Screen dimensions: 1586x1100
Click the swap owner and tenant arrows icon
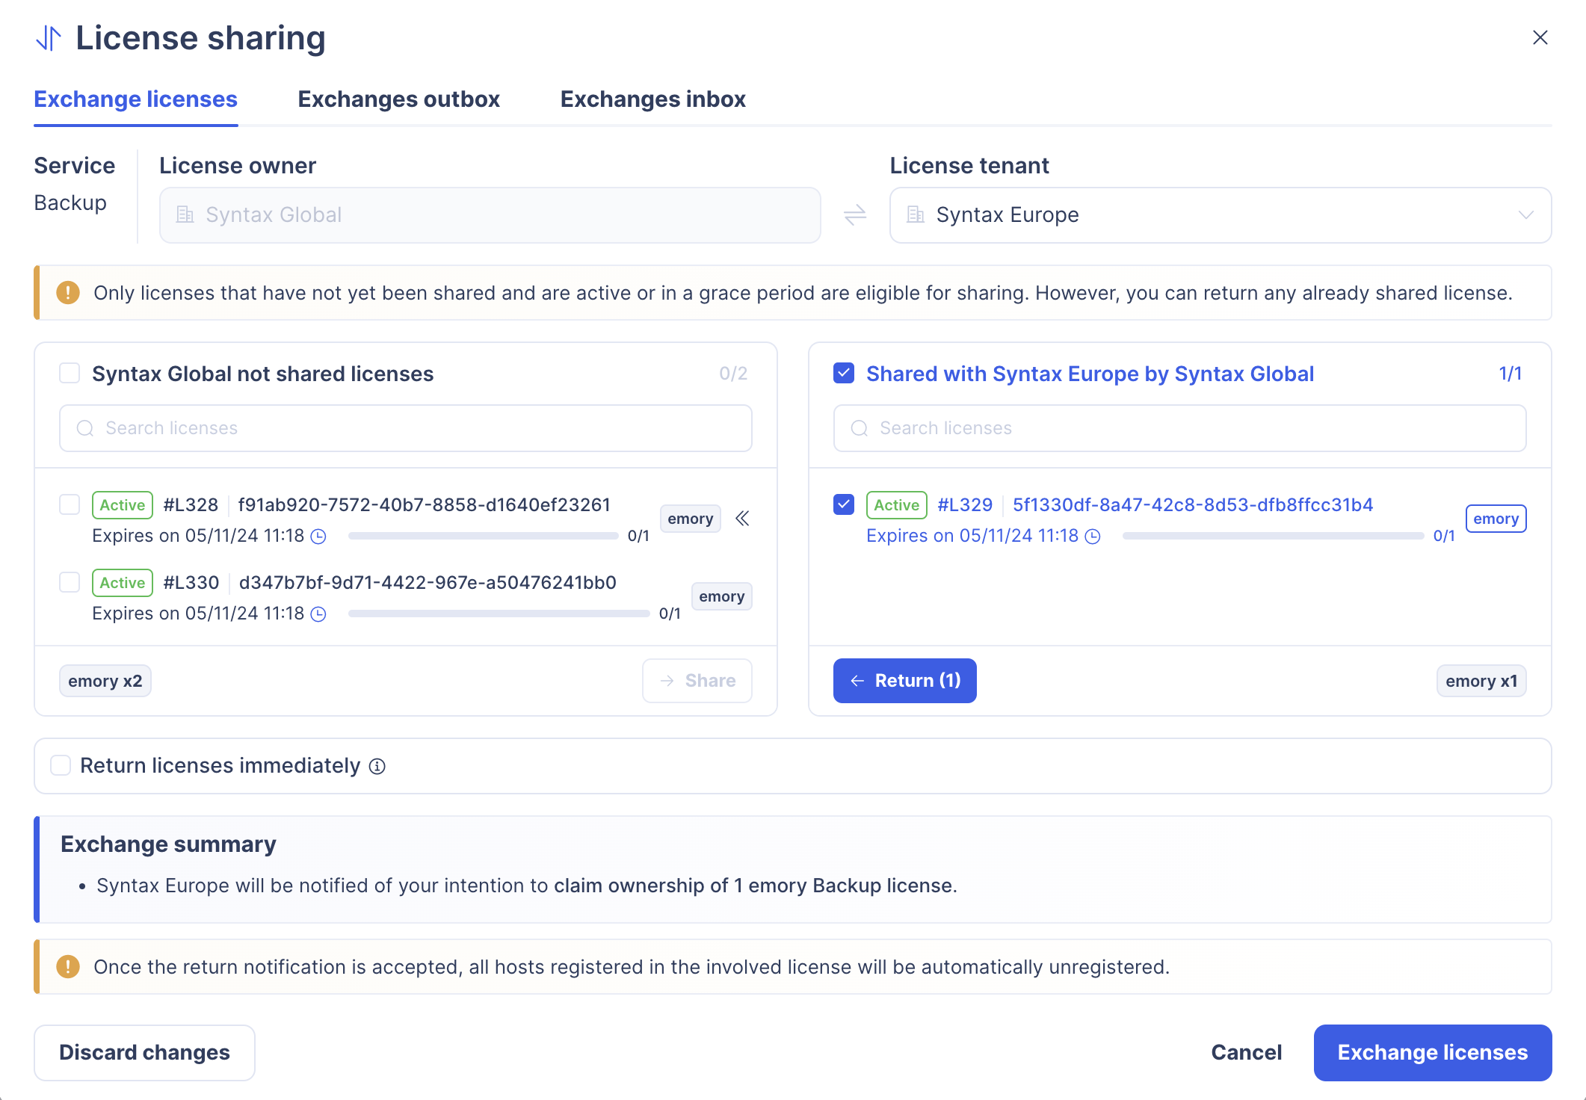854,215
